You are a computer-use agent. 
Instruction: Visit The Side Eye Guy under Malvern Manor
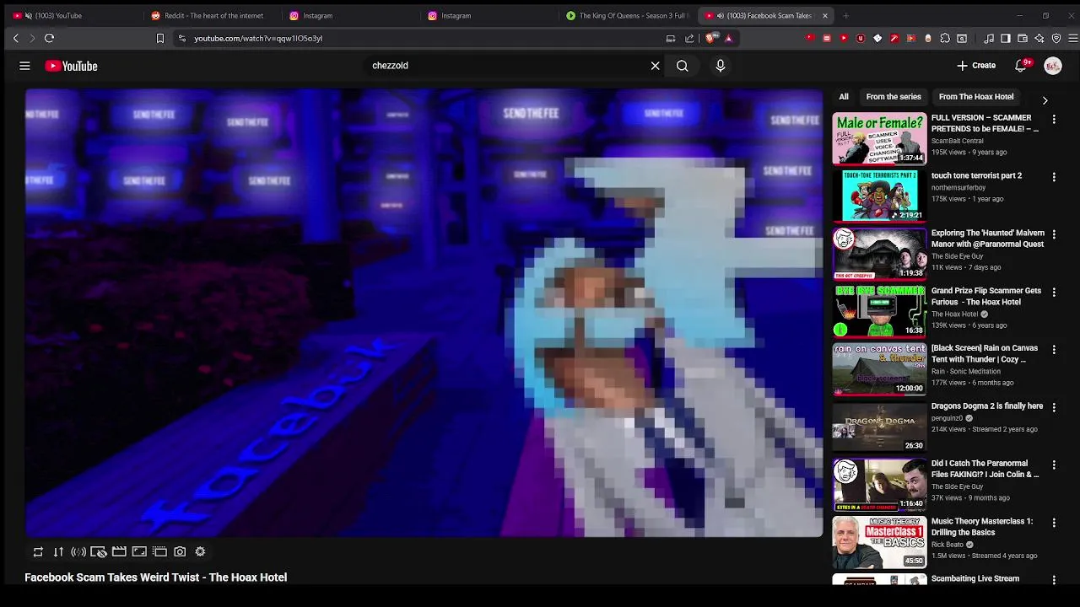(x=957, y=256)
